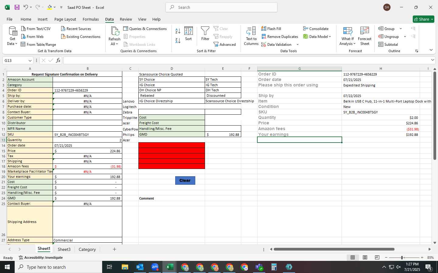Open Outline dialog launcher
This screenshot has height=273, width=438.
click(417, 51)
